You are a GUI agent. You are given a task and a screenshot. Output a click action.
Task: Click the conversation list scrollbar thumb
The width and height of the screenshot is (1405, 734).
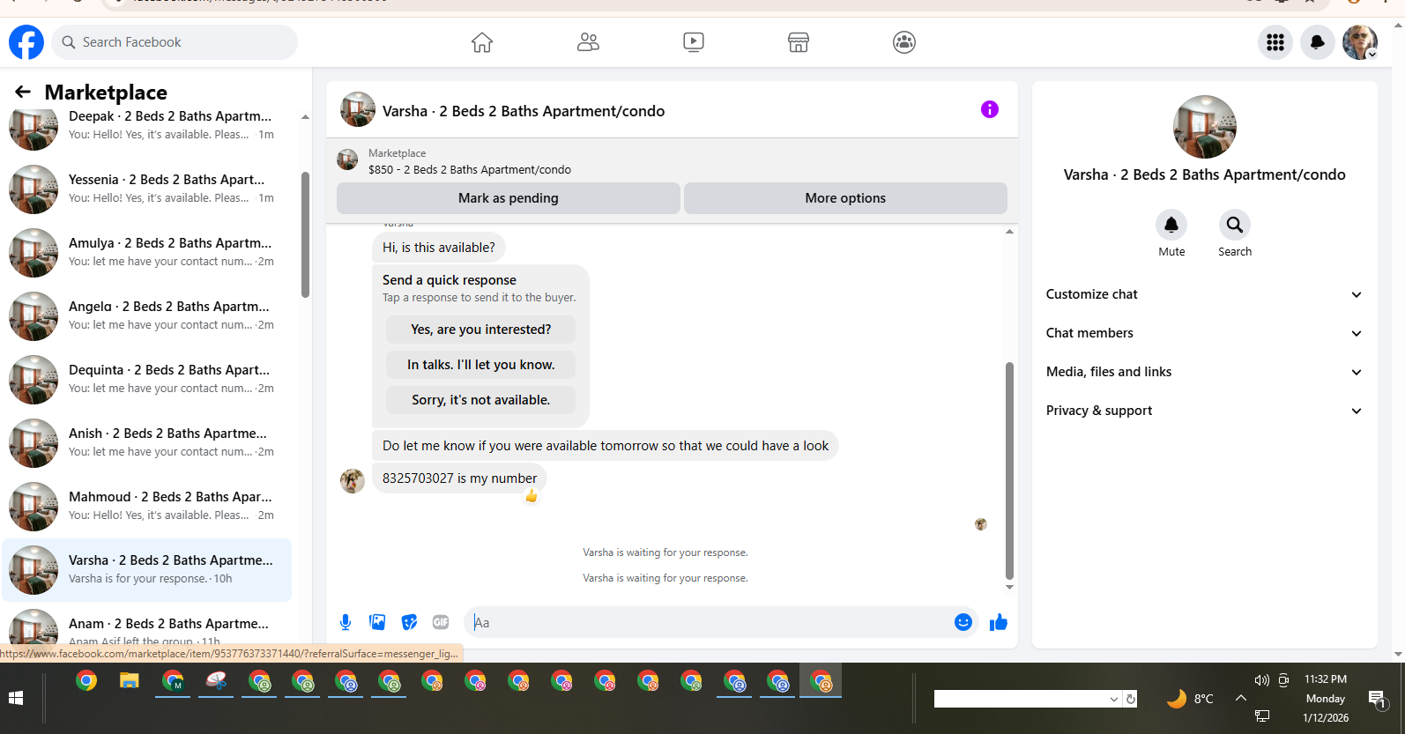click(x=305, y=234)
